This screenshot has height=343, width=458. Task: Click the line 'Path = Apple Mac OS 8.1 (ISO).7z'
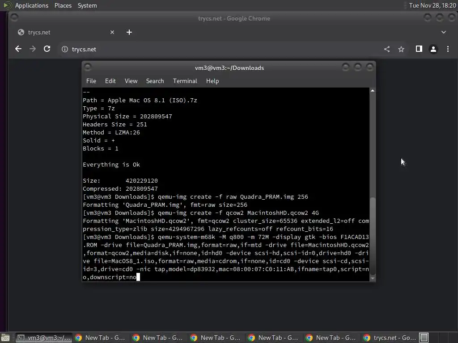[x=140, y=100]
